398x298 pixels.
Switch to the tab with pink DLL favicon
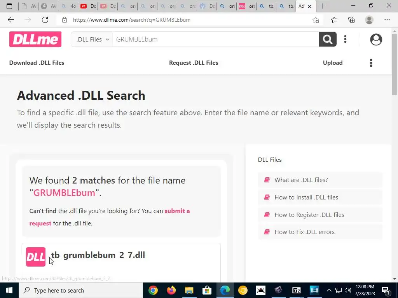246,6
